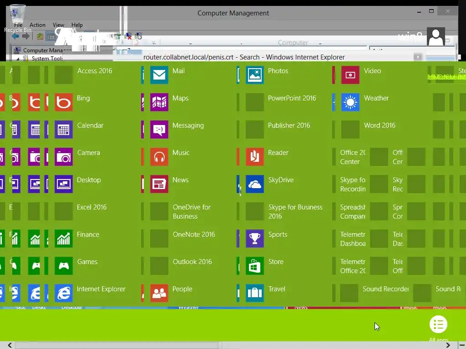This screenshot has height=349, width=466.
Task: Click the Back arrow in Computer Management toolbar
Action: click(15, 36)
